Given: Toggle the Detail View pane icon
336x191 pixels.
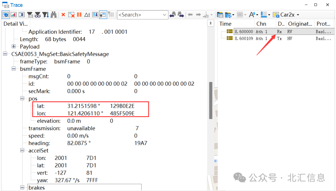Looking at the screenshot, I should point(6,15).
